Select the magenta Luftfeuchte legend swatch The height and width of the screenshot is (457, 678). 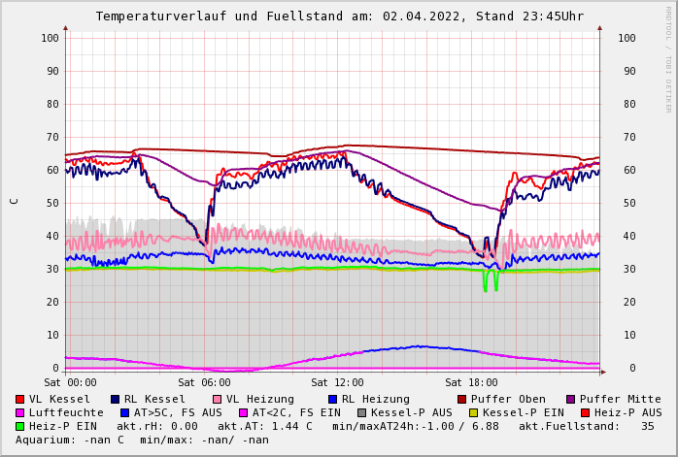point(20,413)
